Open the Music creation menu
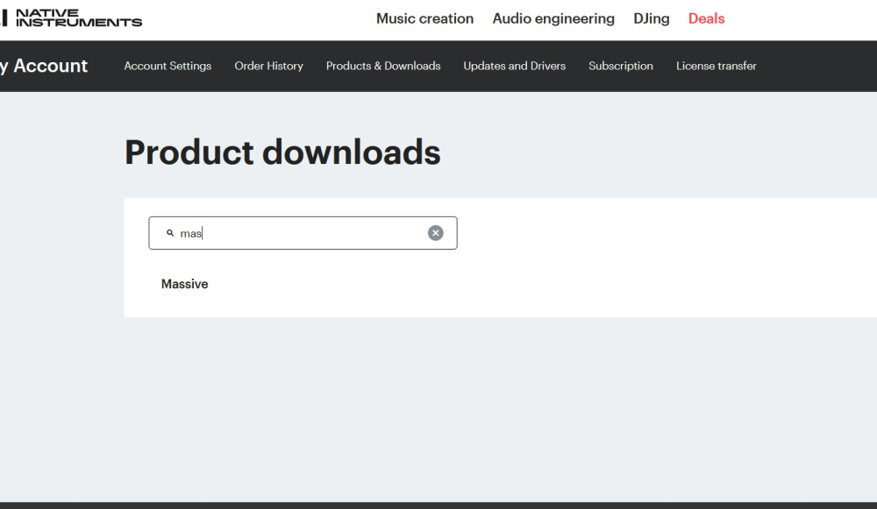 point(424,18)
